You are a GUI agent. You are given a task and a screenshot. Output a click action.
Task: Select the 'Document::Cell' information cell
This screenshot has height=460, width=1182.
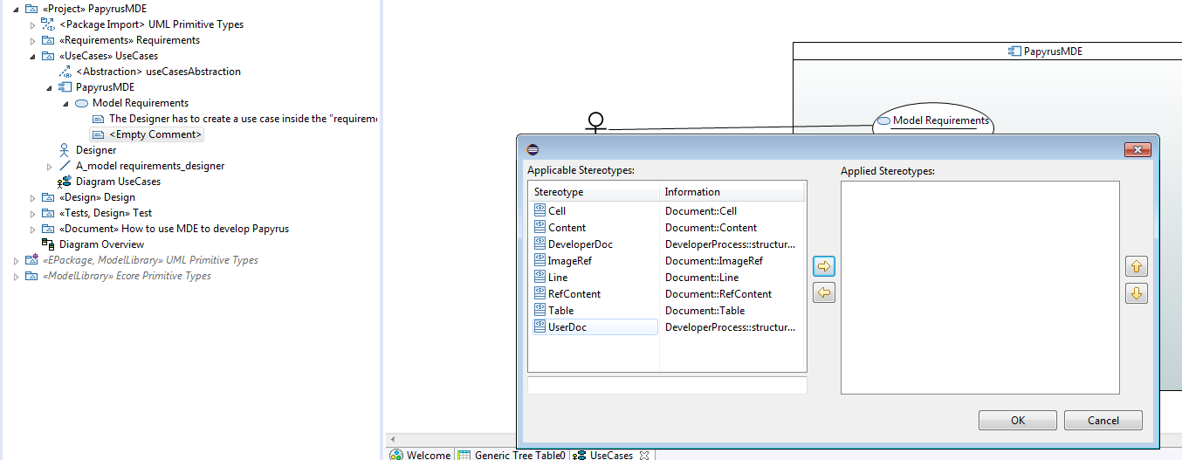[x=700, y=211]
